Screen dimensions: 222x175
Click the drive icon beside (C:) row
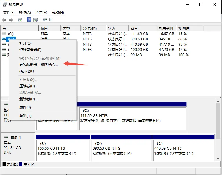4,34
